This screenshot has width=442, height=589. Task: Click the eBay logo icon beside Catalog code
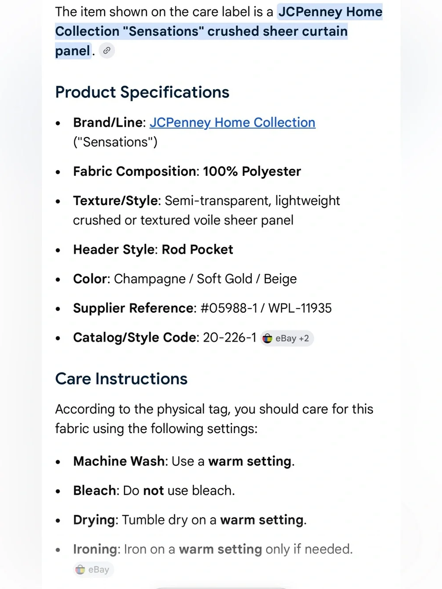267,338
